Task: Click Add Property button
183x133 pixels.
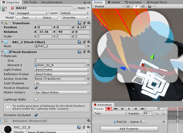Action: pyautogui.click(x=129, y=129)
